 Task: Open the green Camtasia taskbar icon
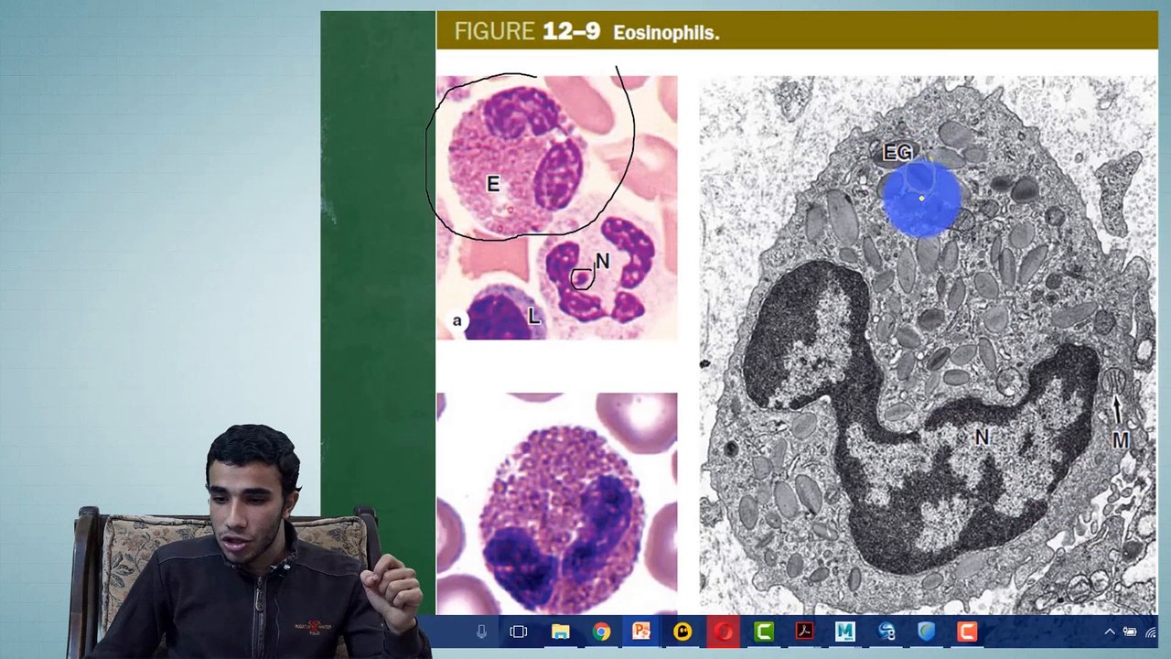(764, 632)
